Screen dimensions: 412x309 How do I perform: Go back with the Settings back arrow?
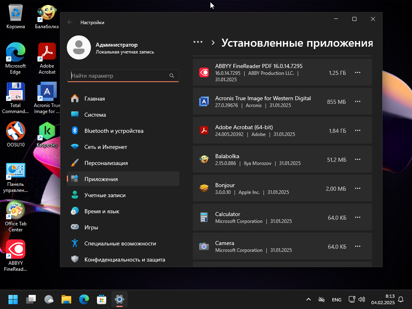point(70,23)
